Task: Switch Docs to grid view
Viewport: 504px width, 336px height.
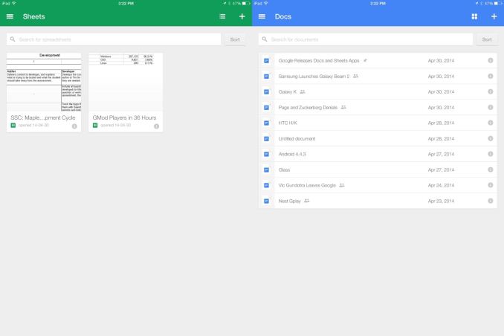Action: click(474, 16)
